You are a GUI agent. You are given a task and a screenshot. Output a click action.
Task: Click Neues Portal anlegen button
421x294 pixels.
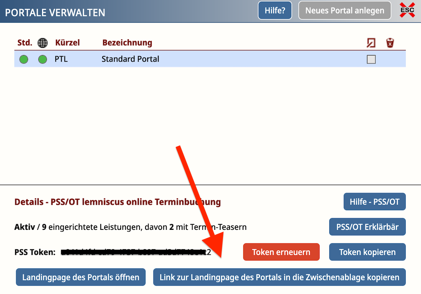(344, 10)
